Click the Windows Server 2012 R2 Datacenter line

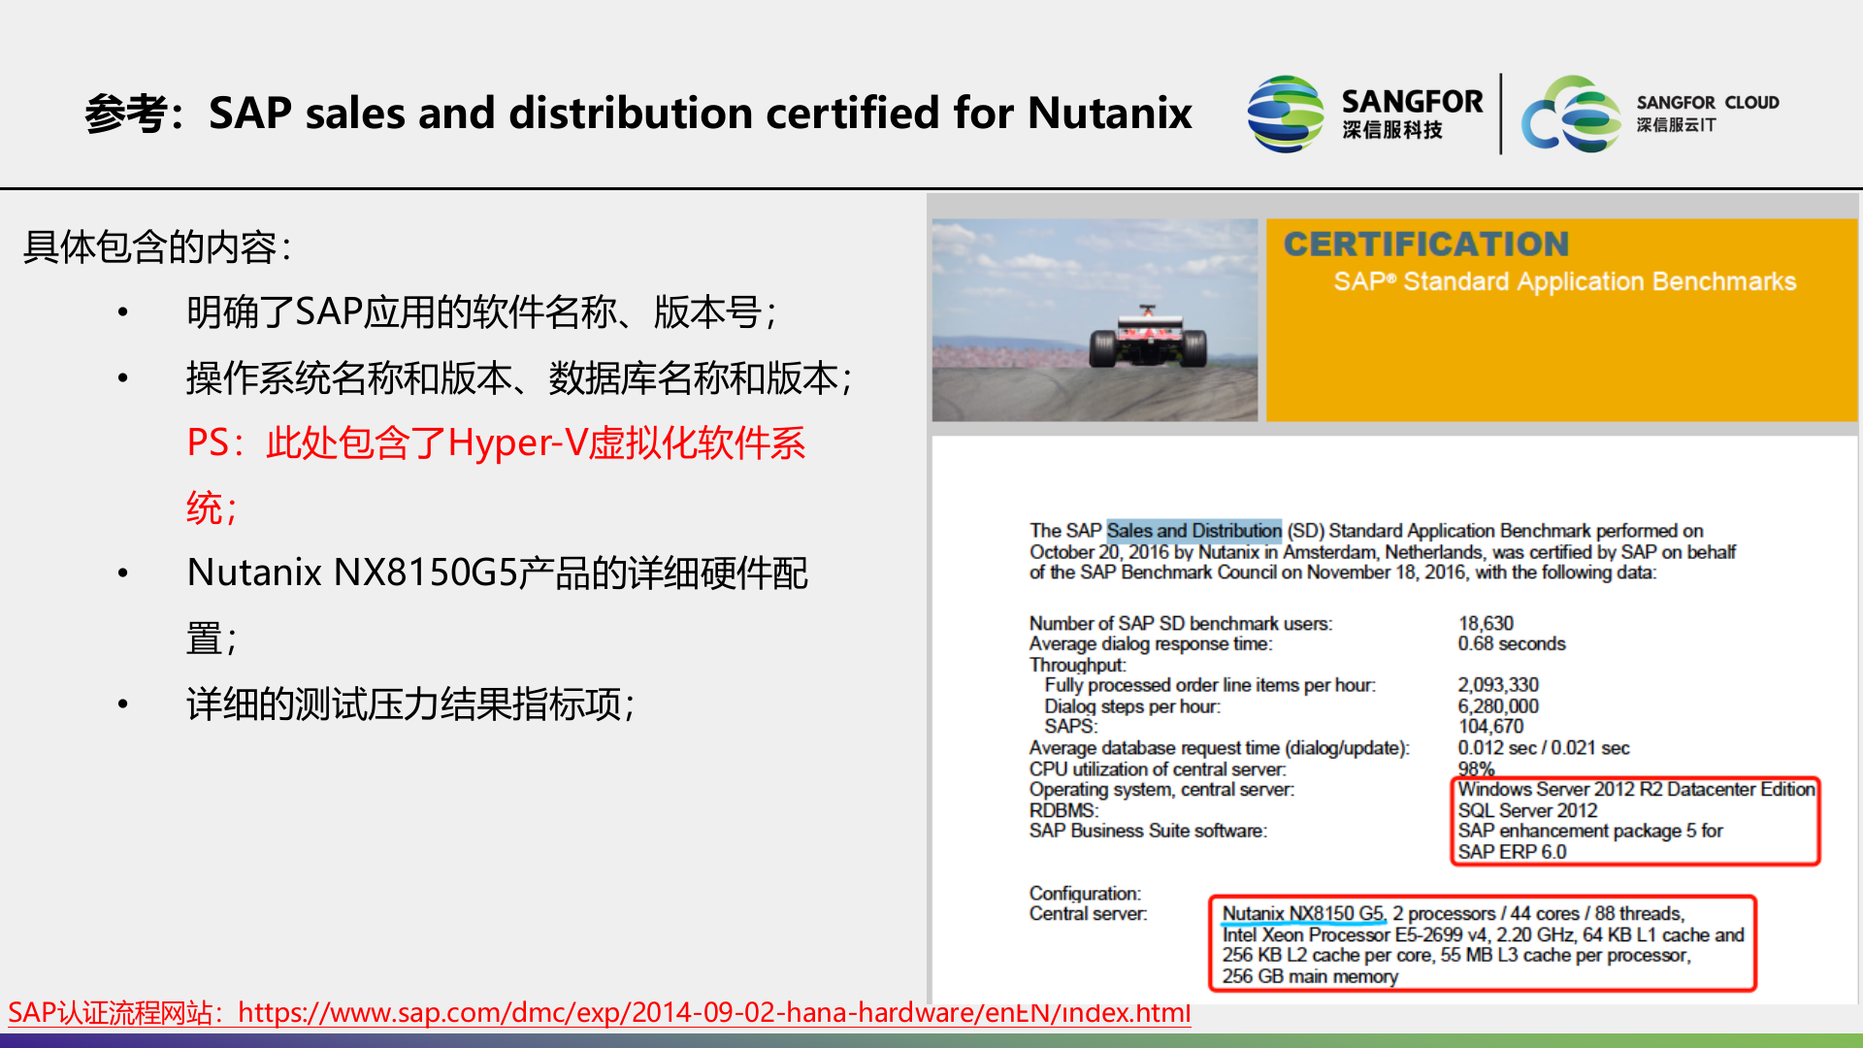1635,790
